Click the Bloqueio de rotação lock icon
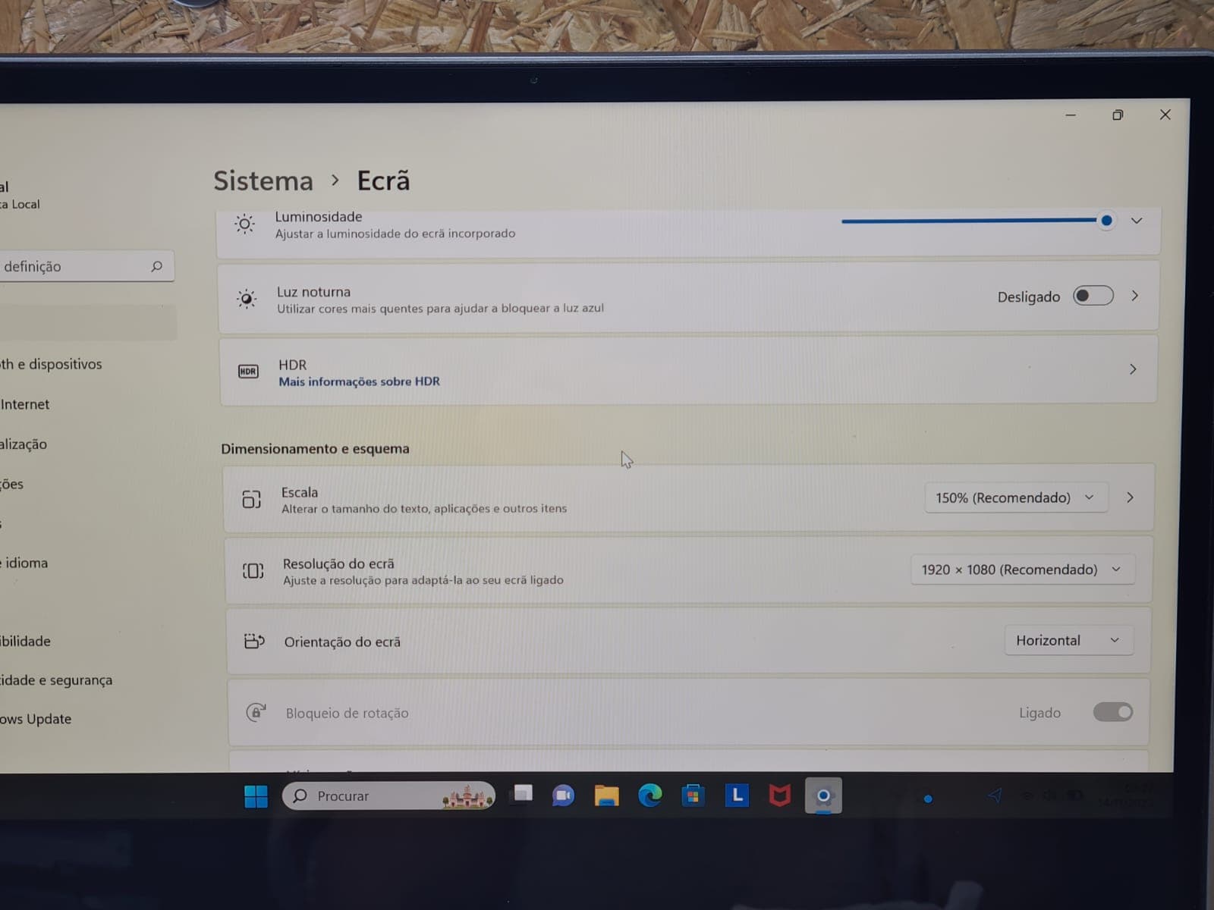 256,712
